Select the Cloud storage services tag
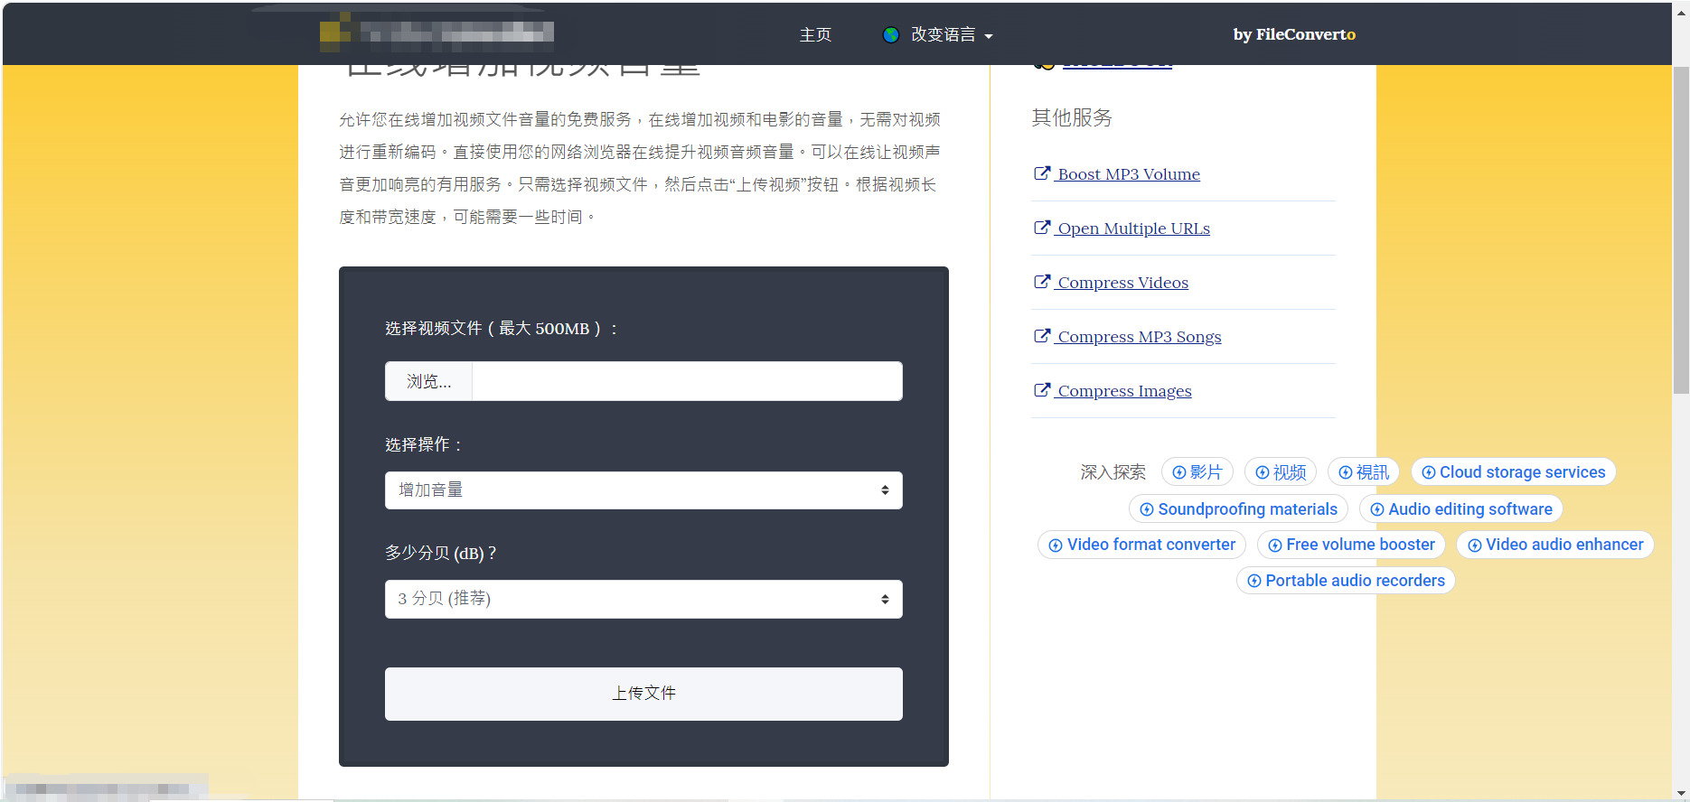1690x802 pixels. [1514, 472]
